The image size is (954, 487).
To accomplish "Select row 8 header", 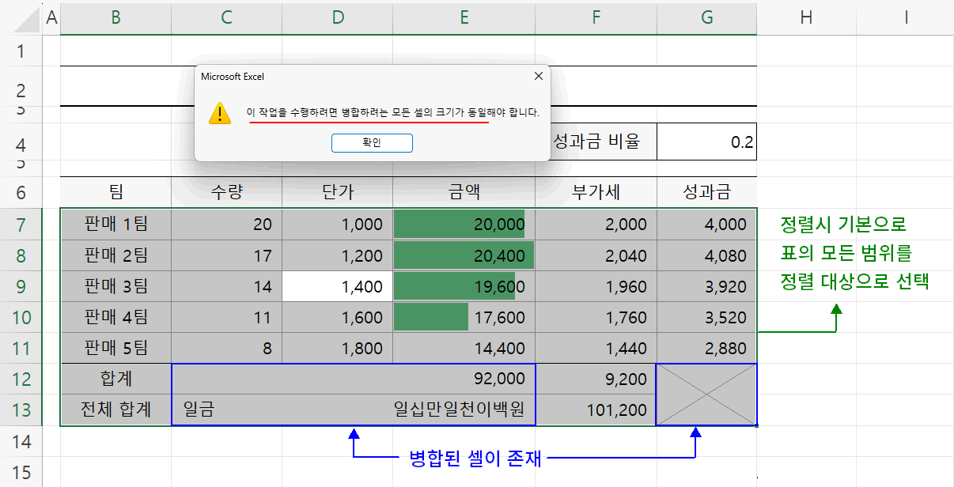I will tap(21, 255).
